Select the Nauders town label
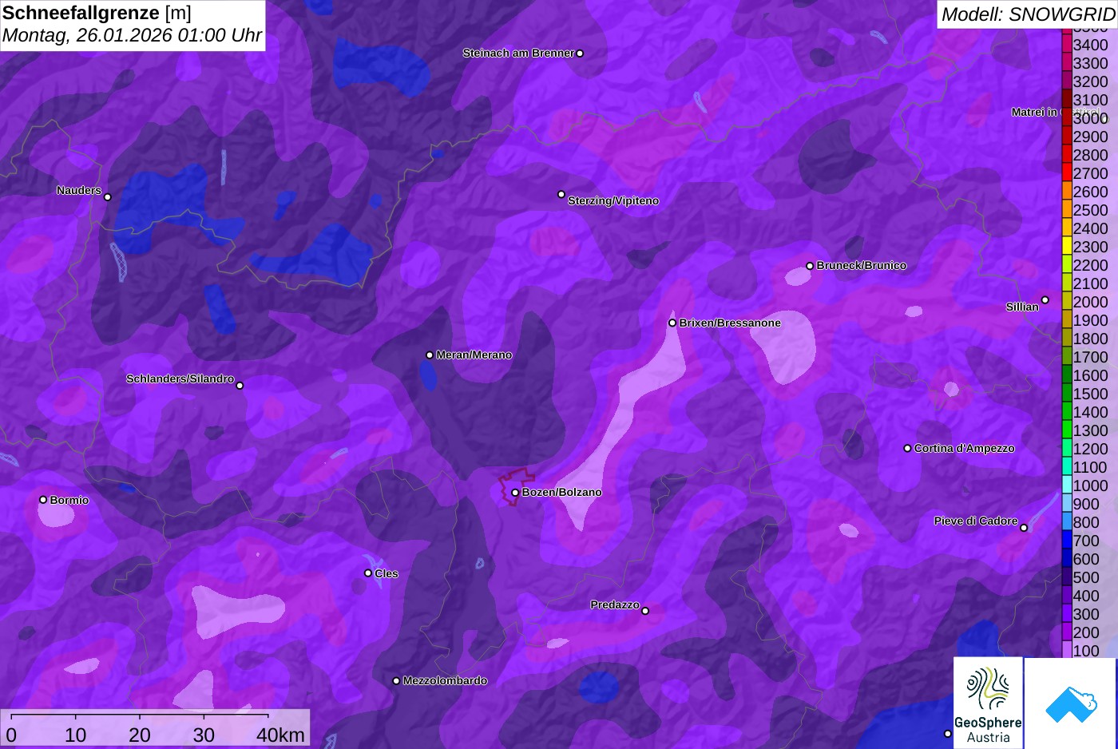1118x749 pixels. point(79,190)
